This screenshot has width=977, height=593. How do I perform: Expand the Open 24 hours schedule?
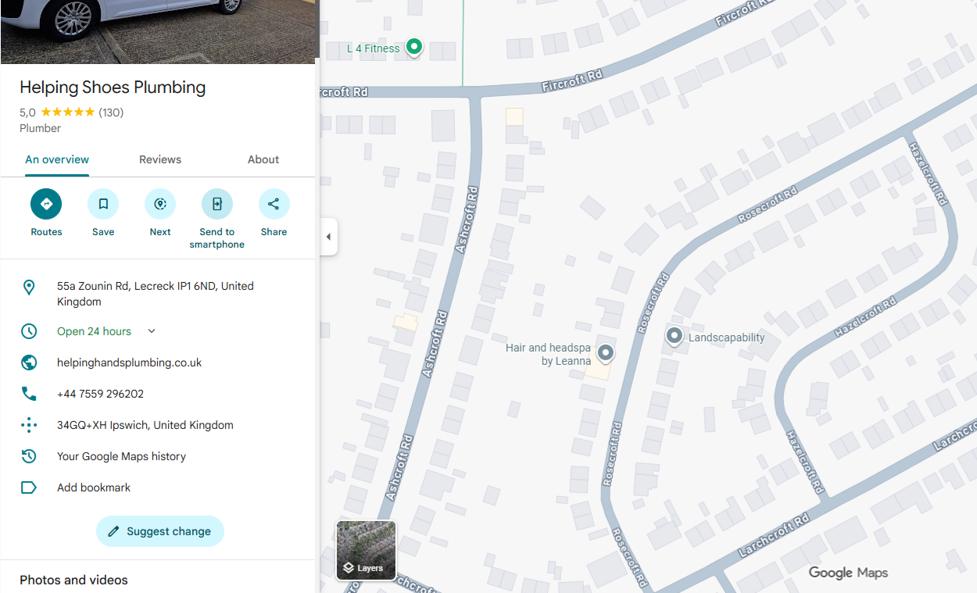point(152,331)
